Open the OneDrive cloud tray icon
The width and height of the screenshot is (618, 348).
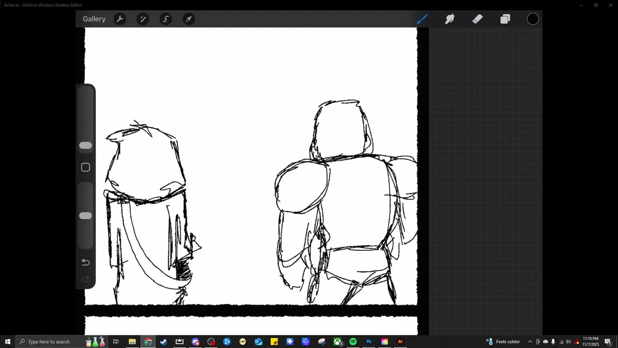(546, 342)
